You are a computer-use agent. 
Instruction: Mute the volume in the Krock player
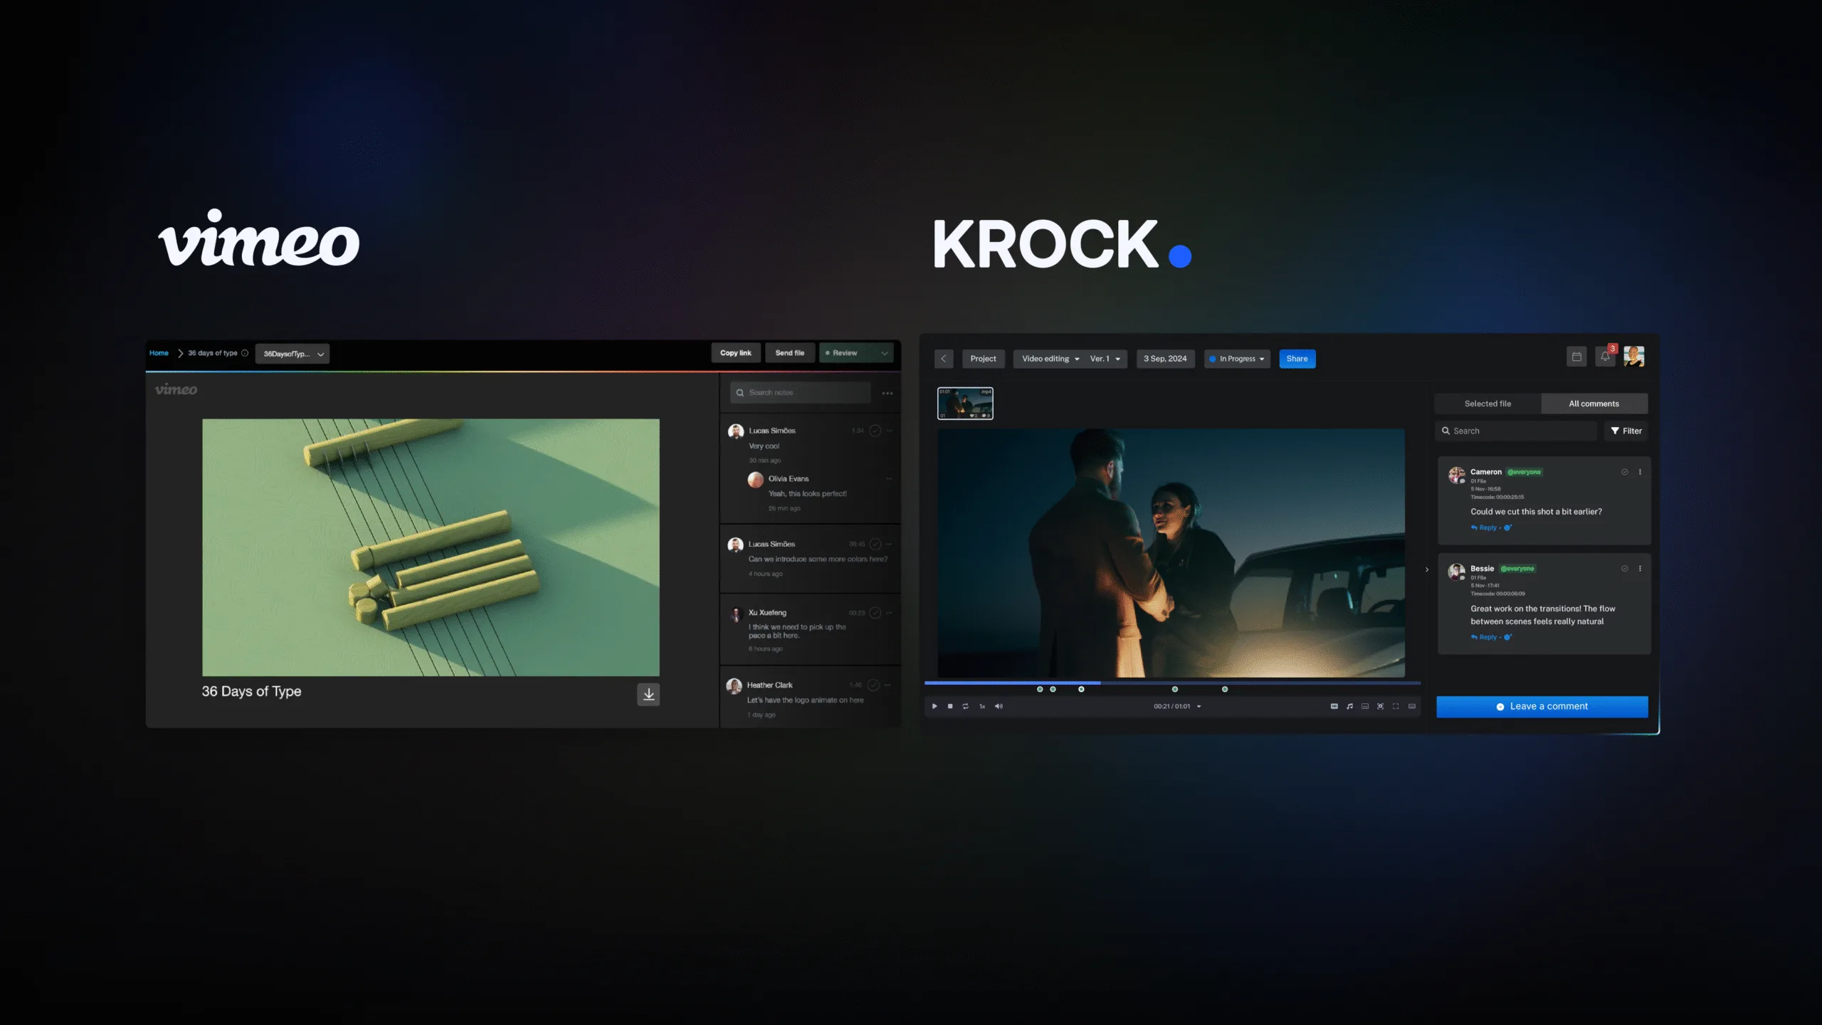pyautogui.click(x=999, y=705)
